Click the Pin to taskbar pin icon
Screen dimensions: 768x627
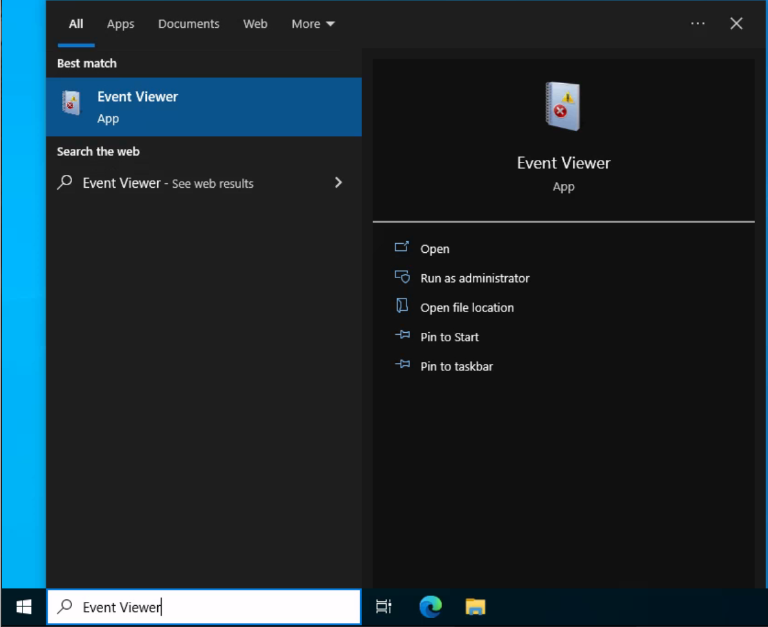pyautogui.click(x=402, y=365)
